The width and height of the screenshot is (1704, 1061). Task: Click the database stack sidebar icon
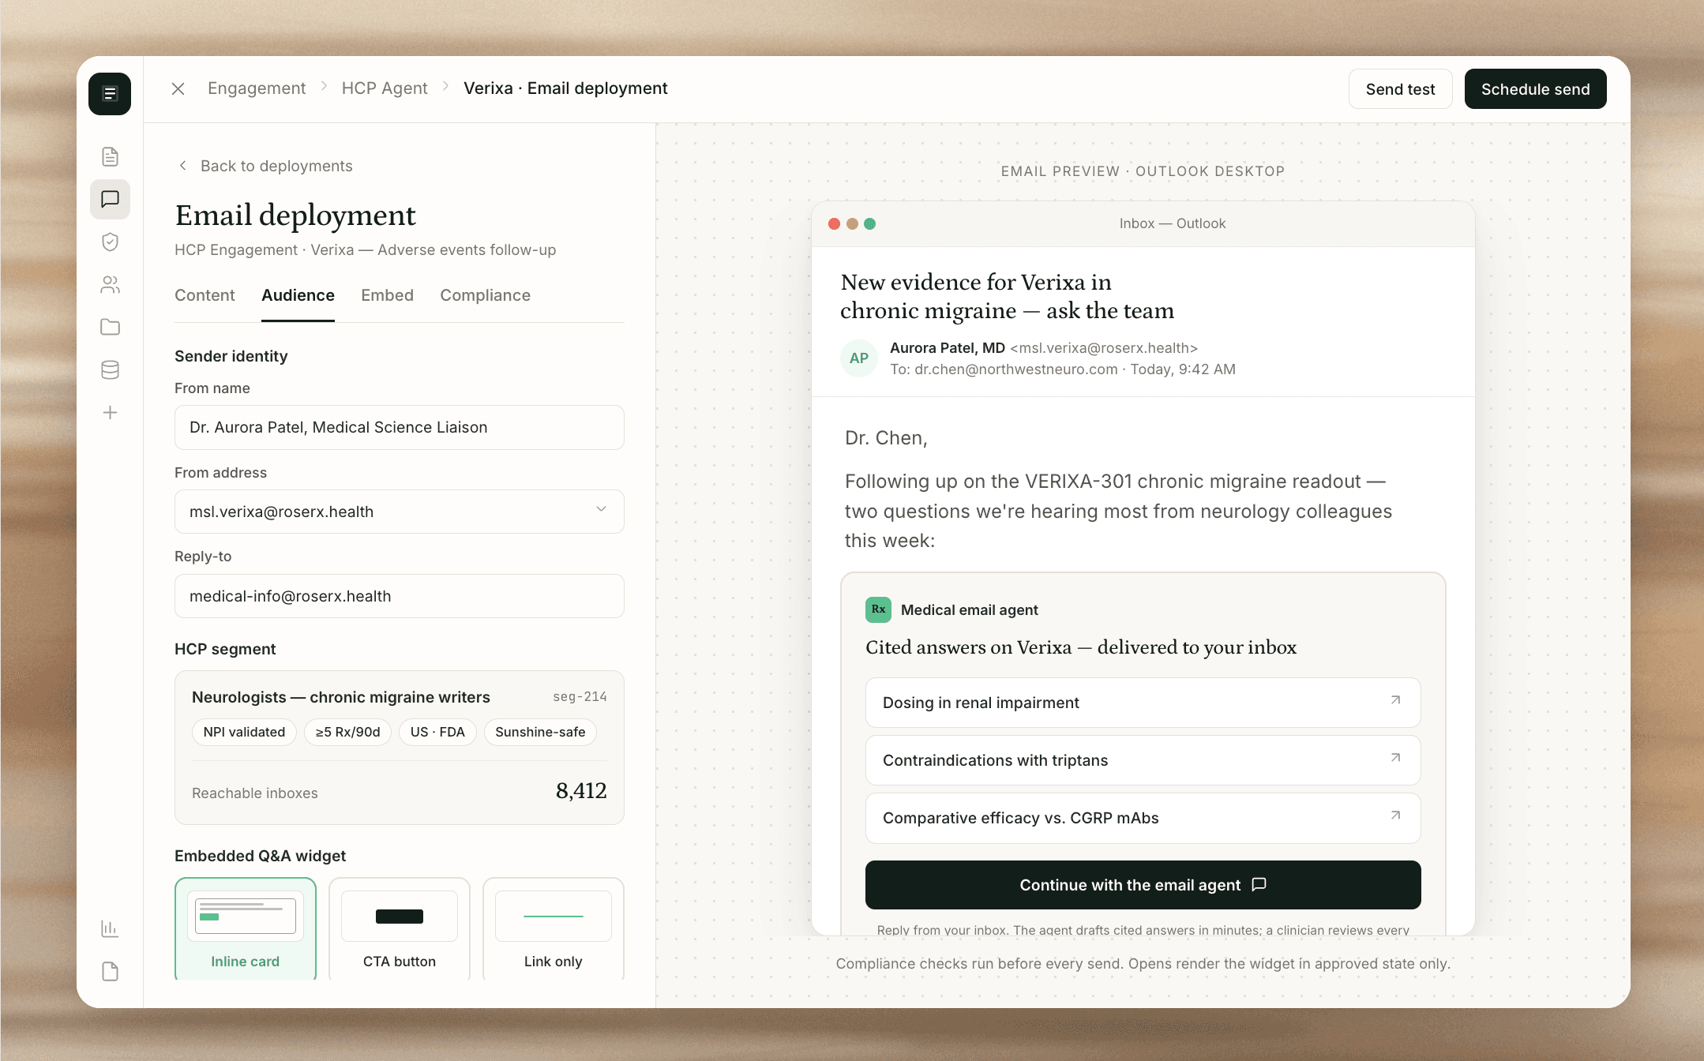pos(110,369)
